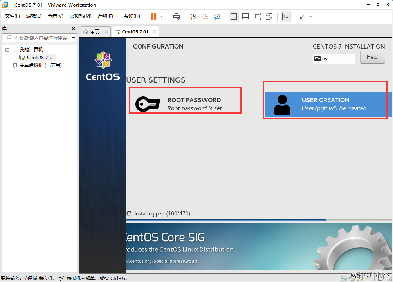Open the console view icon
This screenshot has width=393, height=282.
[x=286, y=16]
